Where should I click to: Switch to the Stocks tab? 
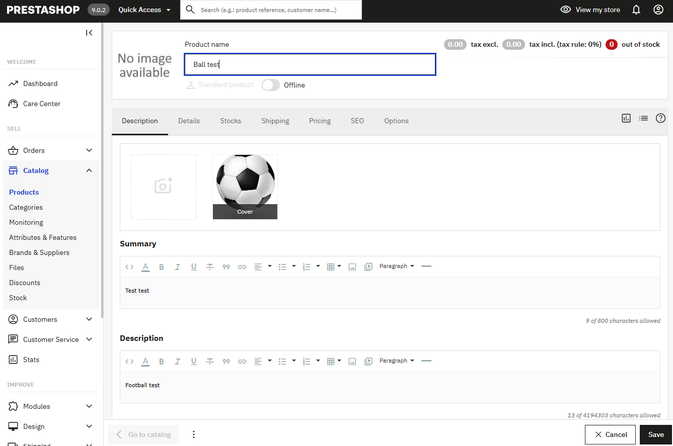click(x=231, y=121)
